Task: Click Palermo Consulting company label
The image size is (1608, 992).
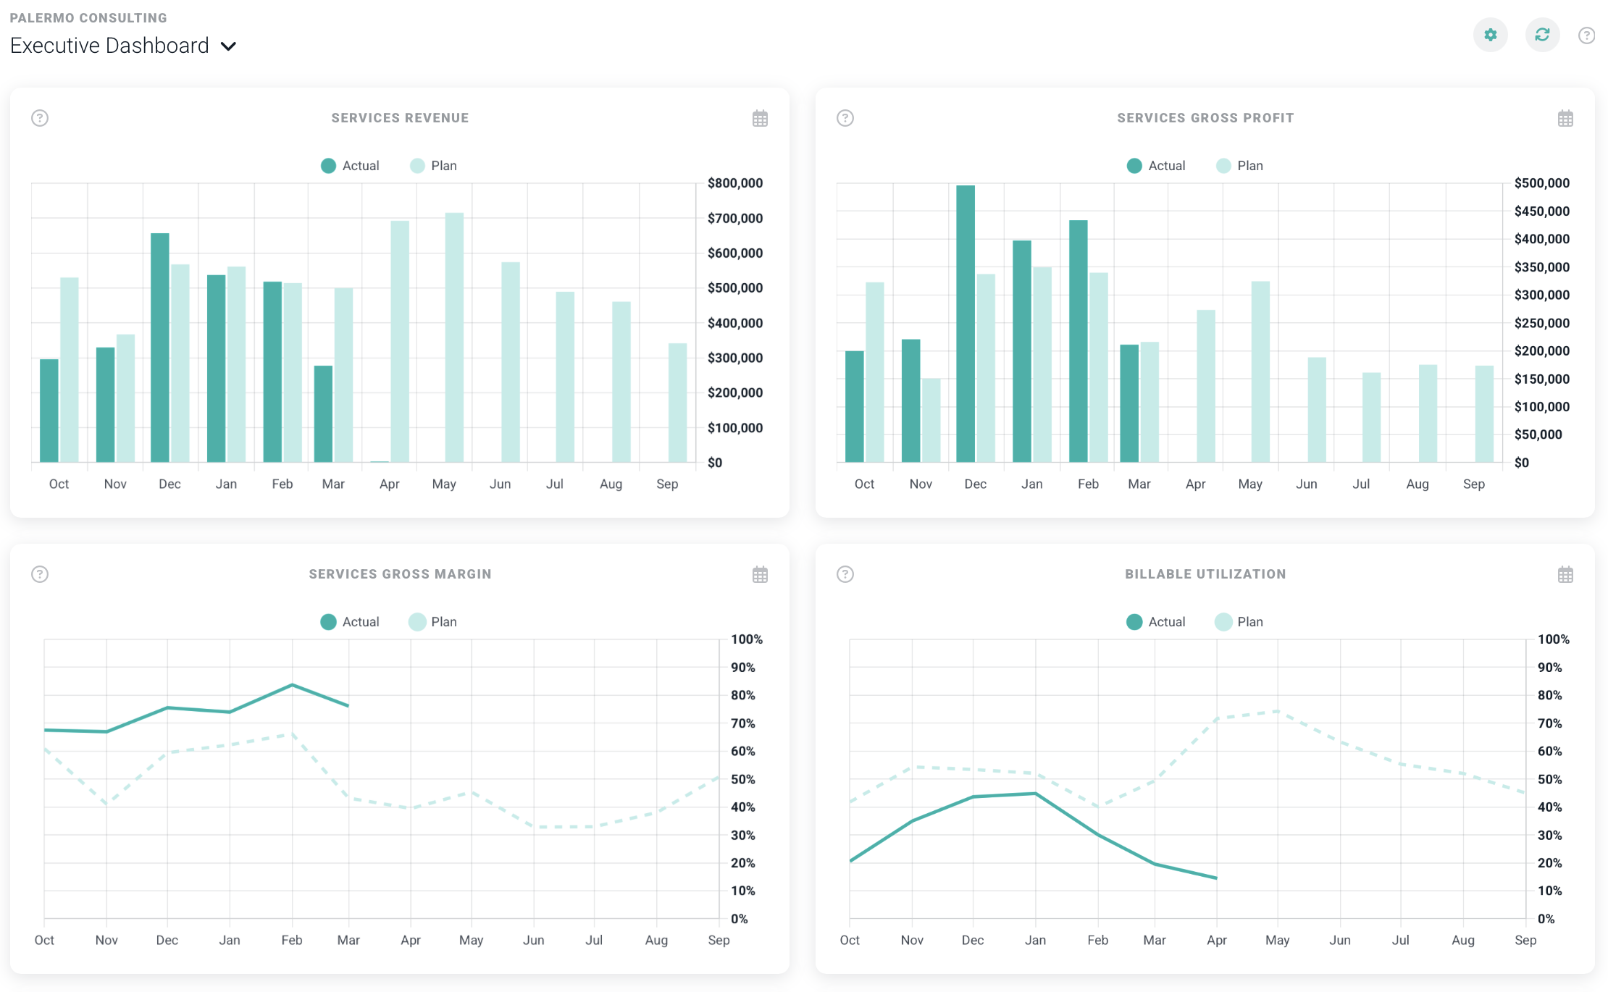Action: coord(88,18)
